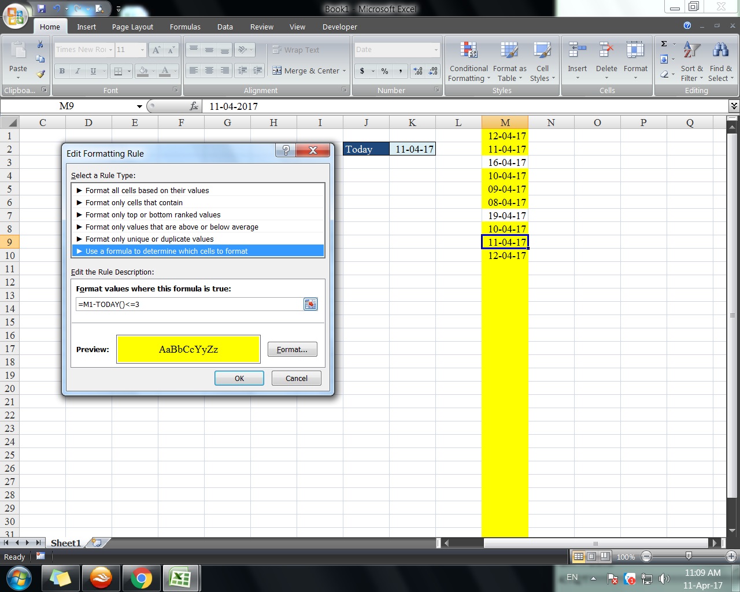Click the Format... button in dialog
Viewport: 740px width, 592px height.
[x=292, y=349]
